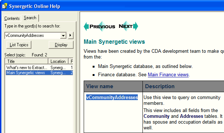
Task: Select the What's new to Extract... topic
Action: coord(27,68)
